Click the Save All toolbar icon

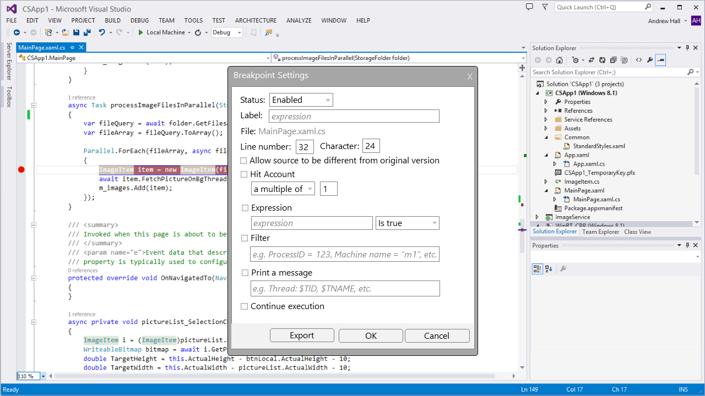87,32
